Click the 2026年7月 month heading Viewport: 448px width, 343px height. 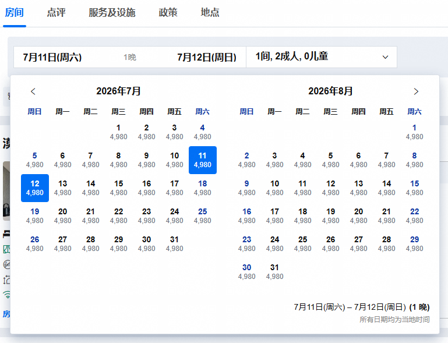[x=118, y=91]
